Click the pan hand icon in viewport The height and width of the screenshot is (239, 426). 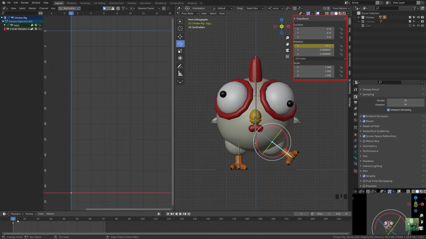(x=288, y=44)
